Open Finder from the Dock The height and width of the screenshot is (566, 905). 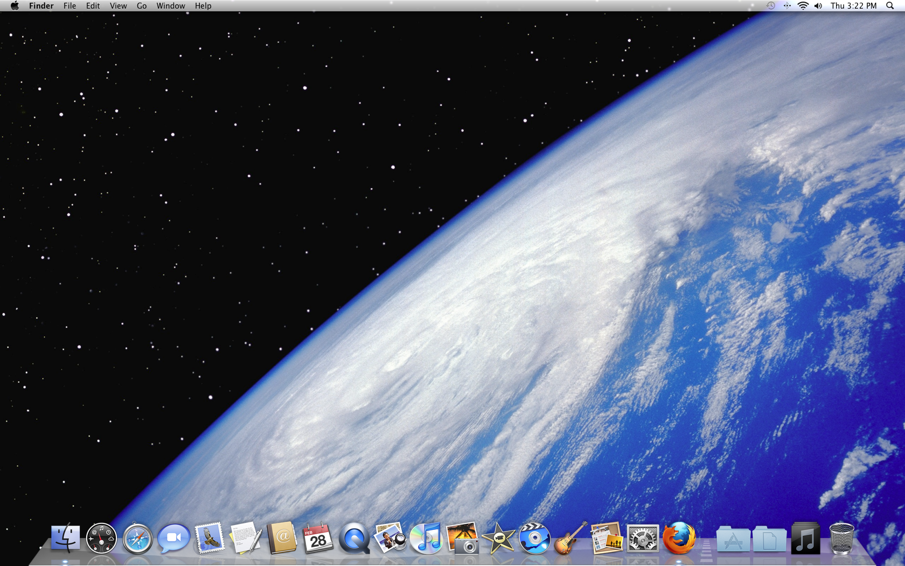tap(65, 538)
